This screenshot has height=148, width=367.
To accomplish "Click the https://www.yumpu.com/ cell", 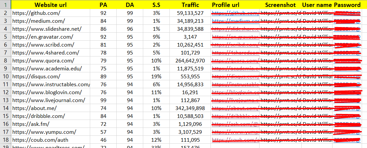I will (50, 132).
